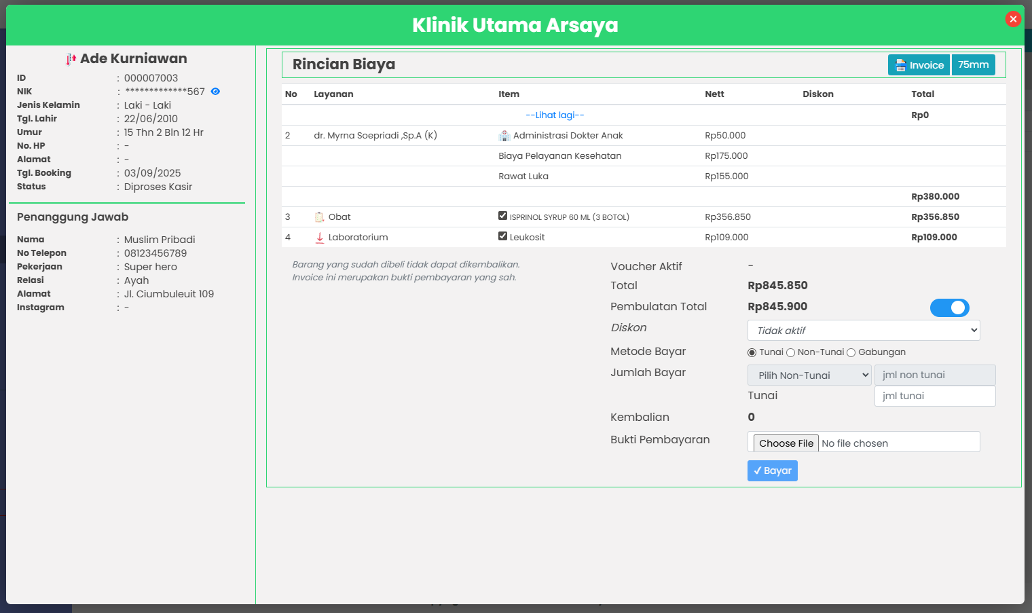This screenshot has height=613, width=1032.
Task: Click the Laboratorium red arrow icon
Action: coord(320,238)
